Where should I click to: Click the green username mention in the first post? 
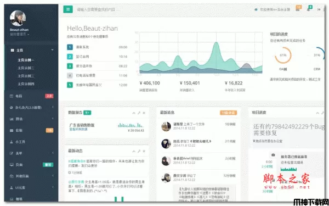click(x=77, y=161)
